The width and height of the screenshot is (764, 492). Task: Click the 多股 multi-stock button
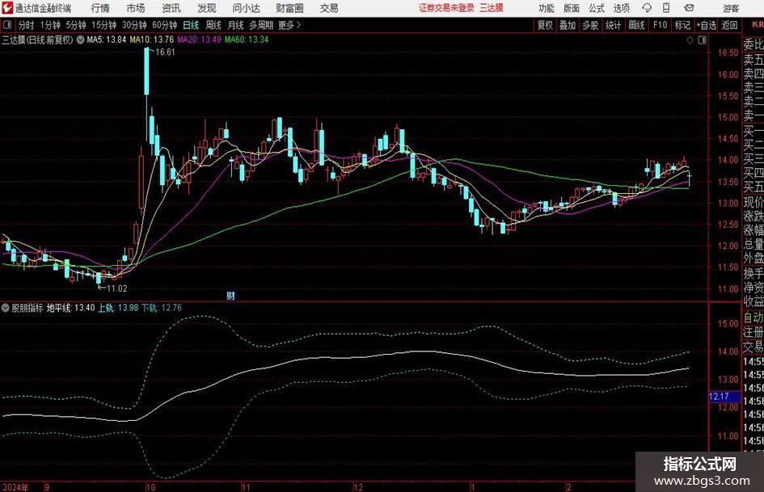coord(590,25)
